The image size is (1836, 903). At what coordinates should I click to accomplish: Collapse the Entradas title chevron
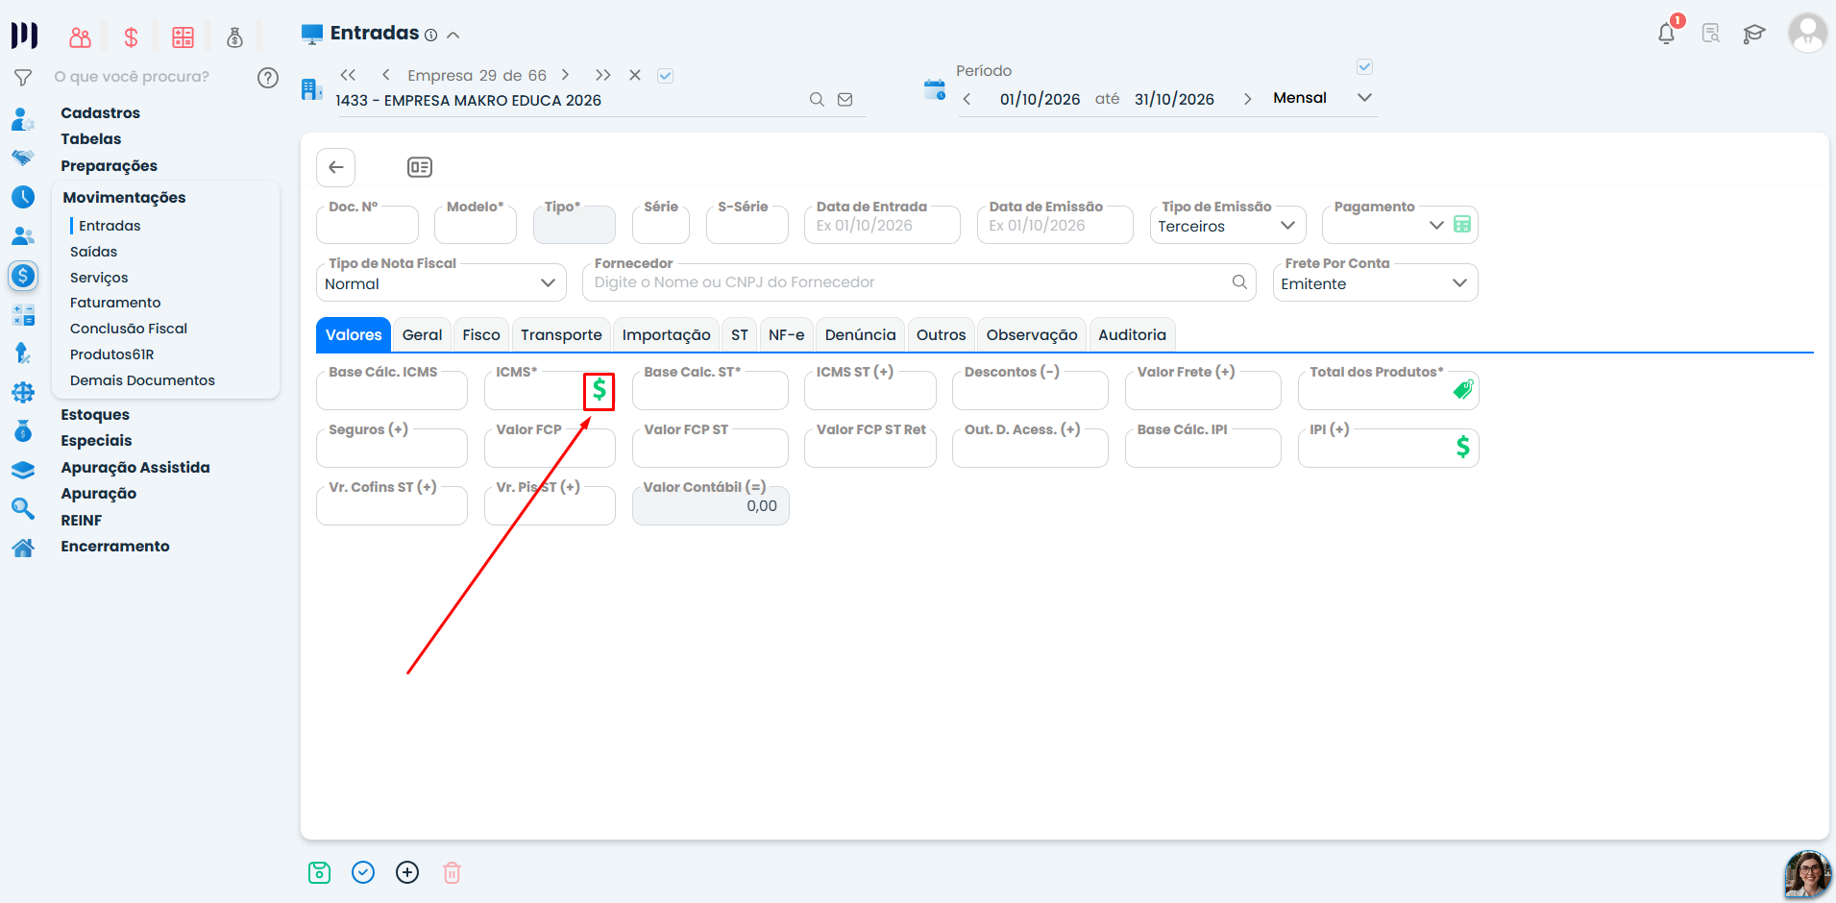click(453, 35)
